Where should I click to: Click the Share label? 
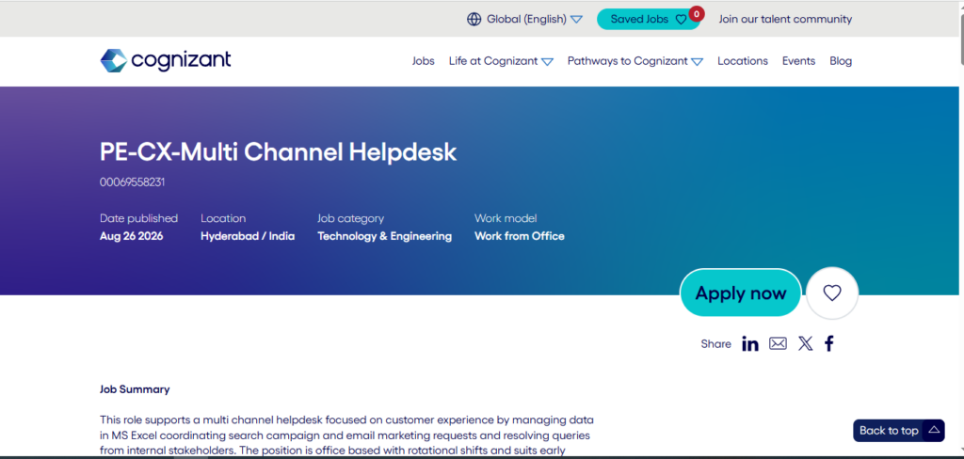715,344
